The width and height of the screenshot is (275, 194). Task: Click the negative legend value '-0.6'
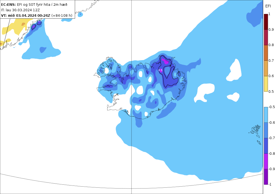[272, 122]
